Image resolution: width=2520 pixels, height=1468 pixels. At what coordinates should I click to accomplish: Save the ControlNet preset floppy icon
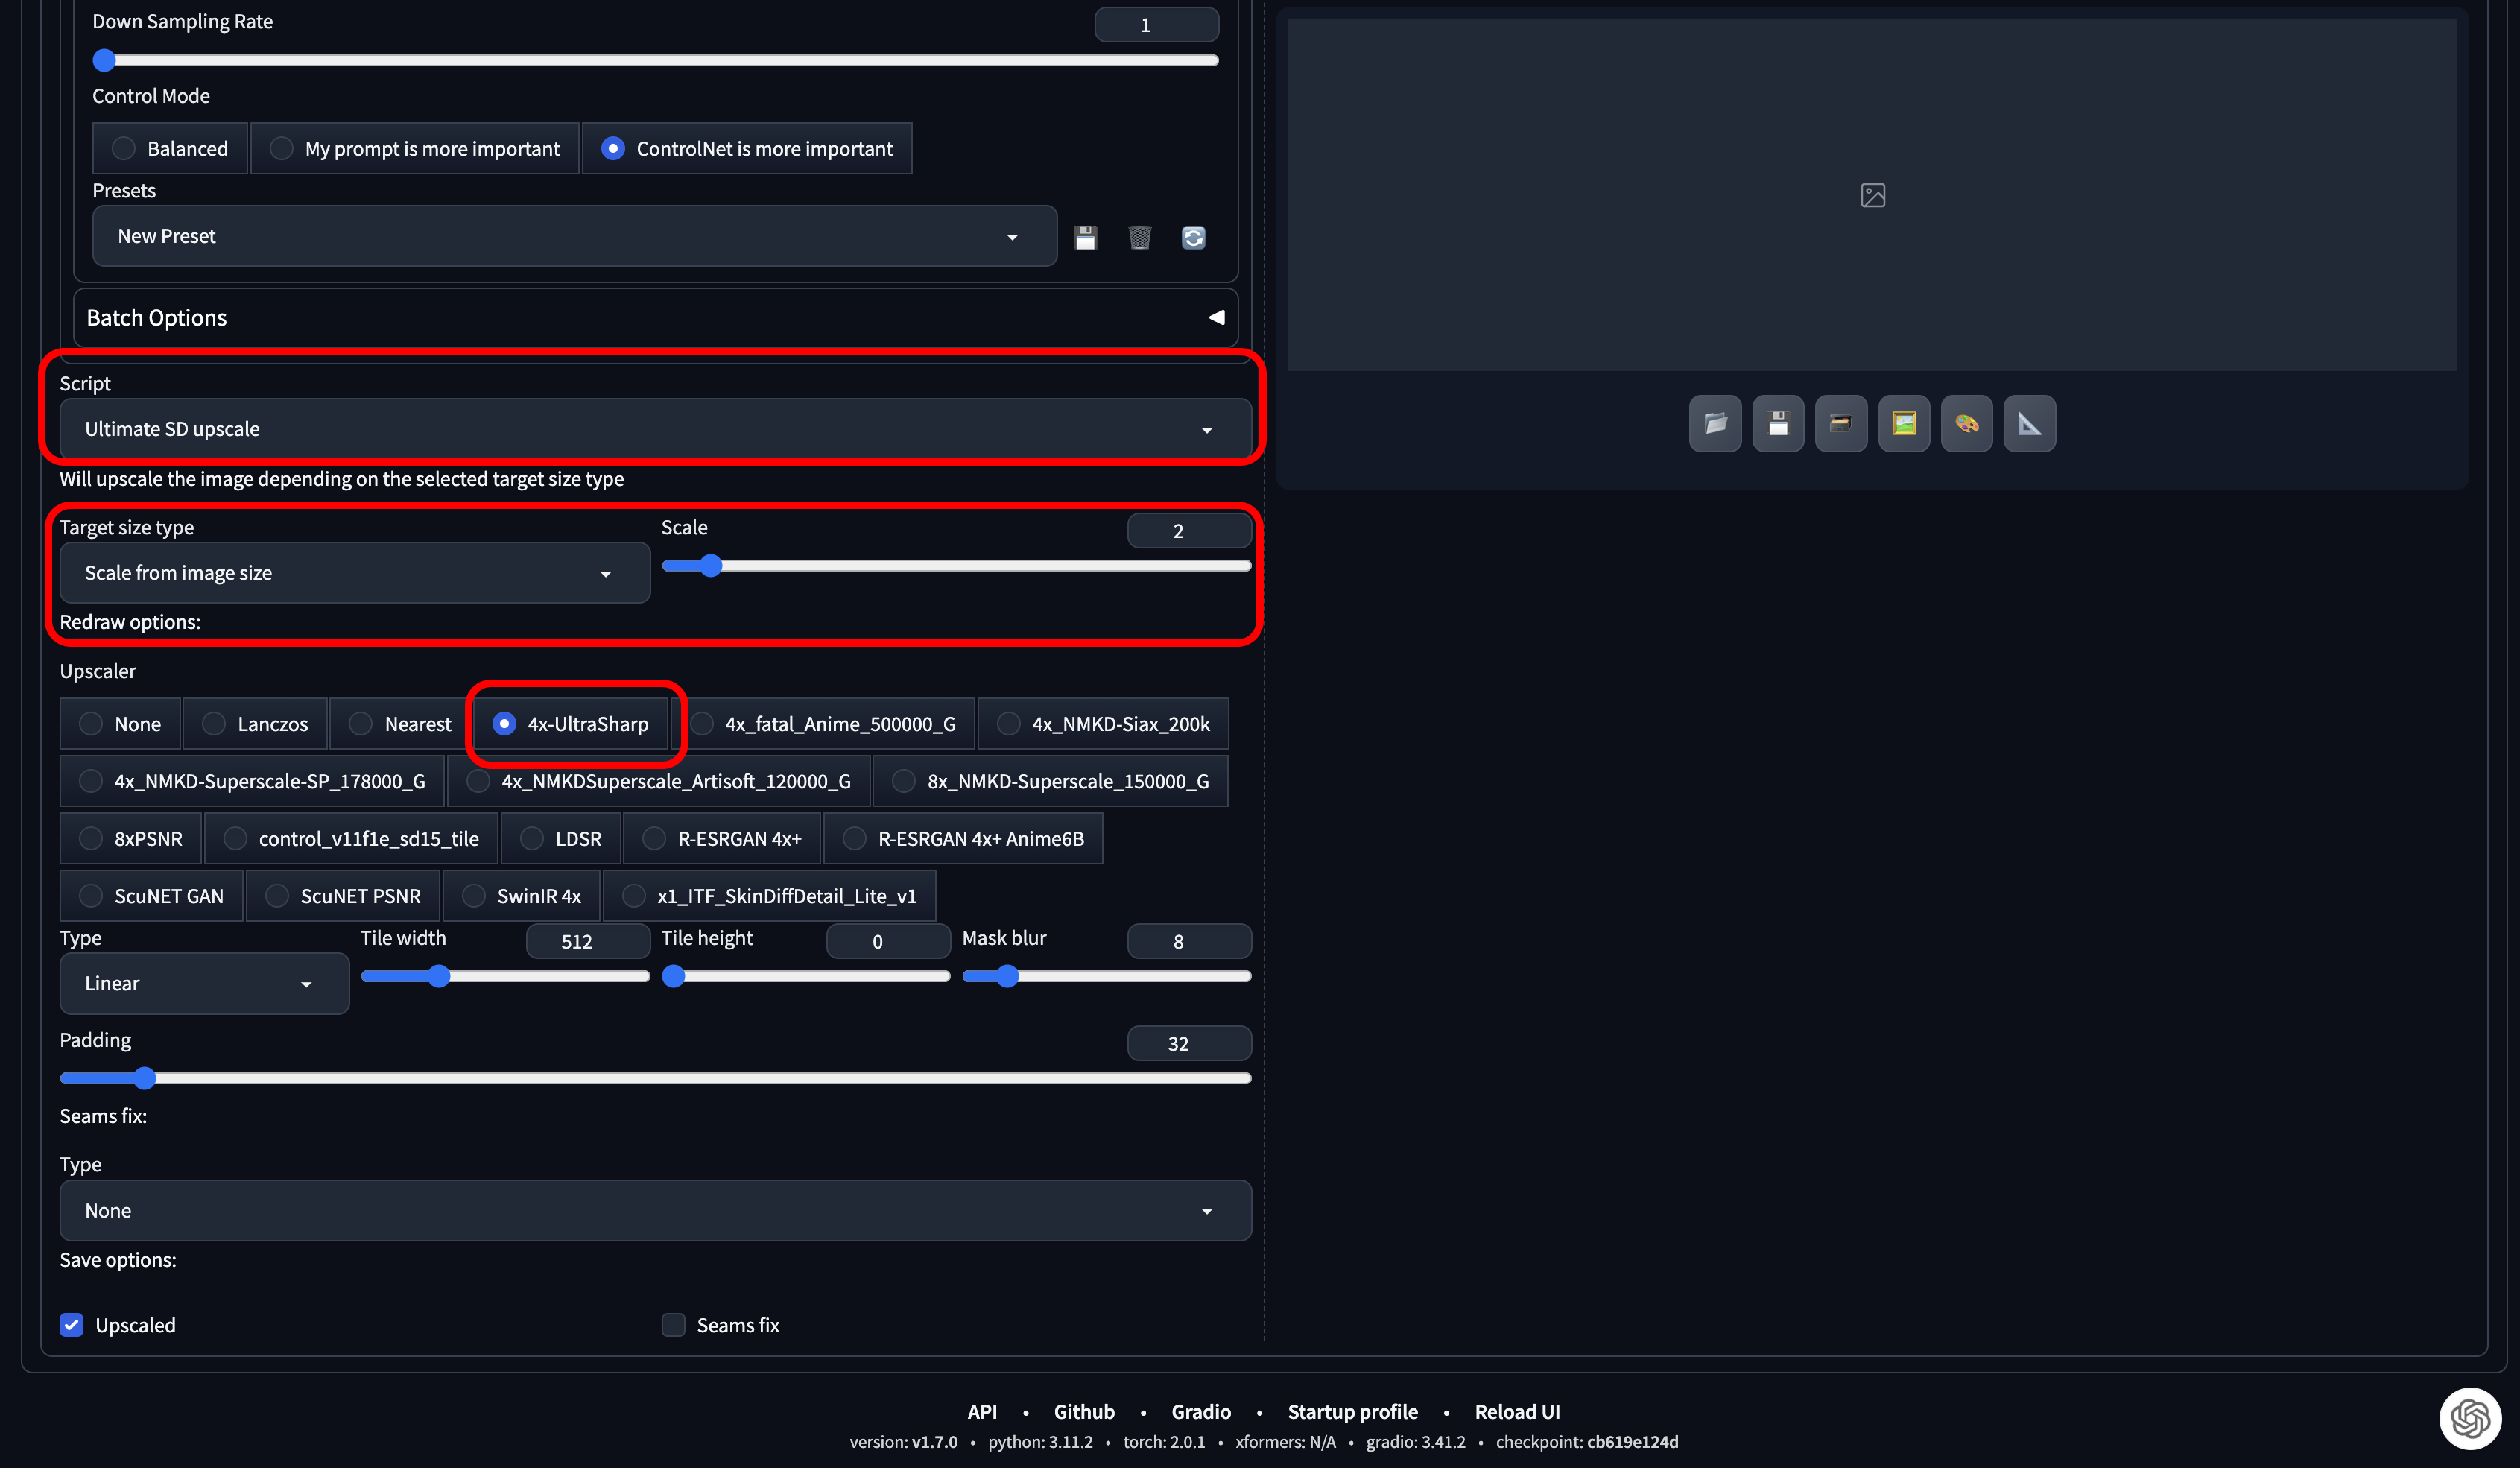(x=1085, y=237)
